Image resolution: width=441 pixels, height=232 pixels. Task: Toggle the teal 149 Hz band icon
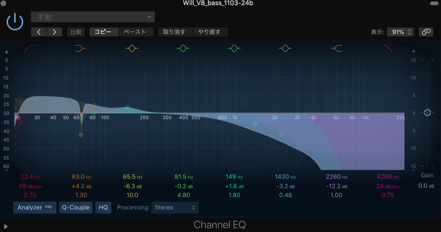pyautogui.click(x=234, y=48)
